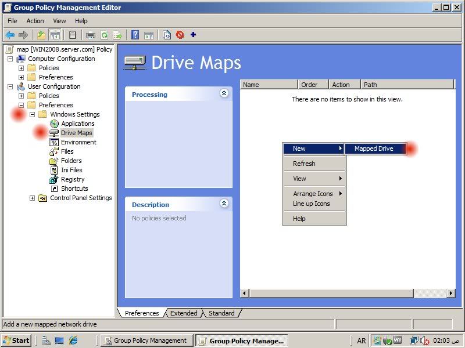Choose Mapped Drive from the New submenu
This screenshot has width=465, height=348.
375,148
